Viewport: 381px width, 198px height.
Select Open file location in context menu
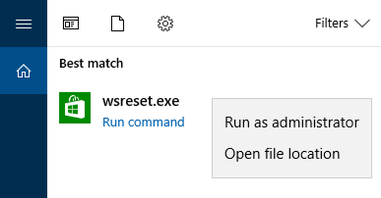[282, 154]
